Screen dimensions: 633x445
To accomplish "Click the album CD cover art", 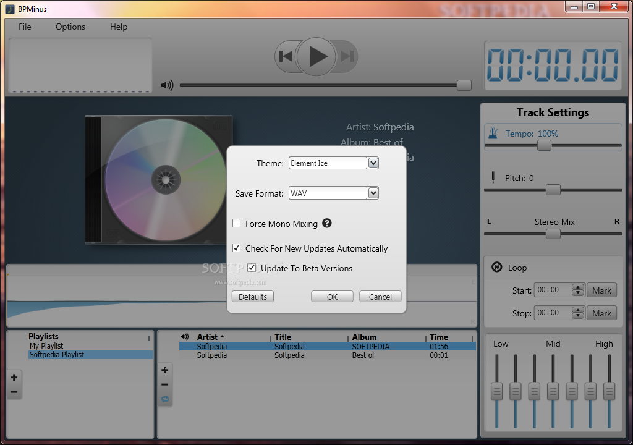I will [159, 180].
